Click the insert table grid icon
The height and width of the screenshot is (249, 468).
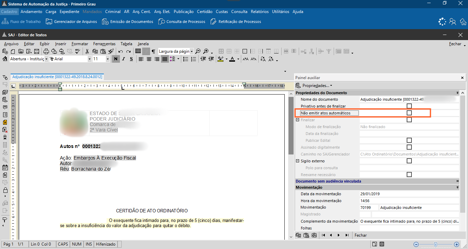[x=138, y=51]
